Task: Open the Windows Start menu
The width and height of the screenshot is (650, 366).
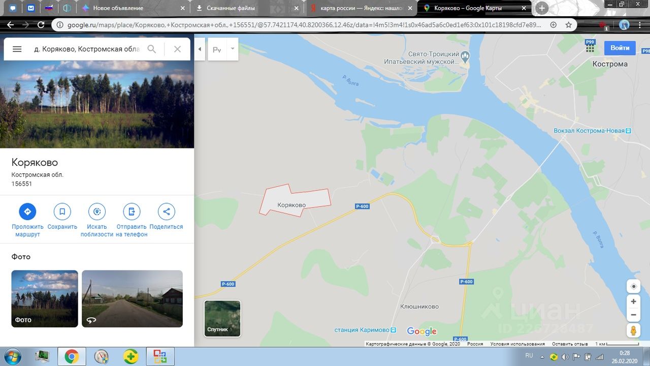Action: pos(13,356)
